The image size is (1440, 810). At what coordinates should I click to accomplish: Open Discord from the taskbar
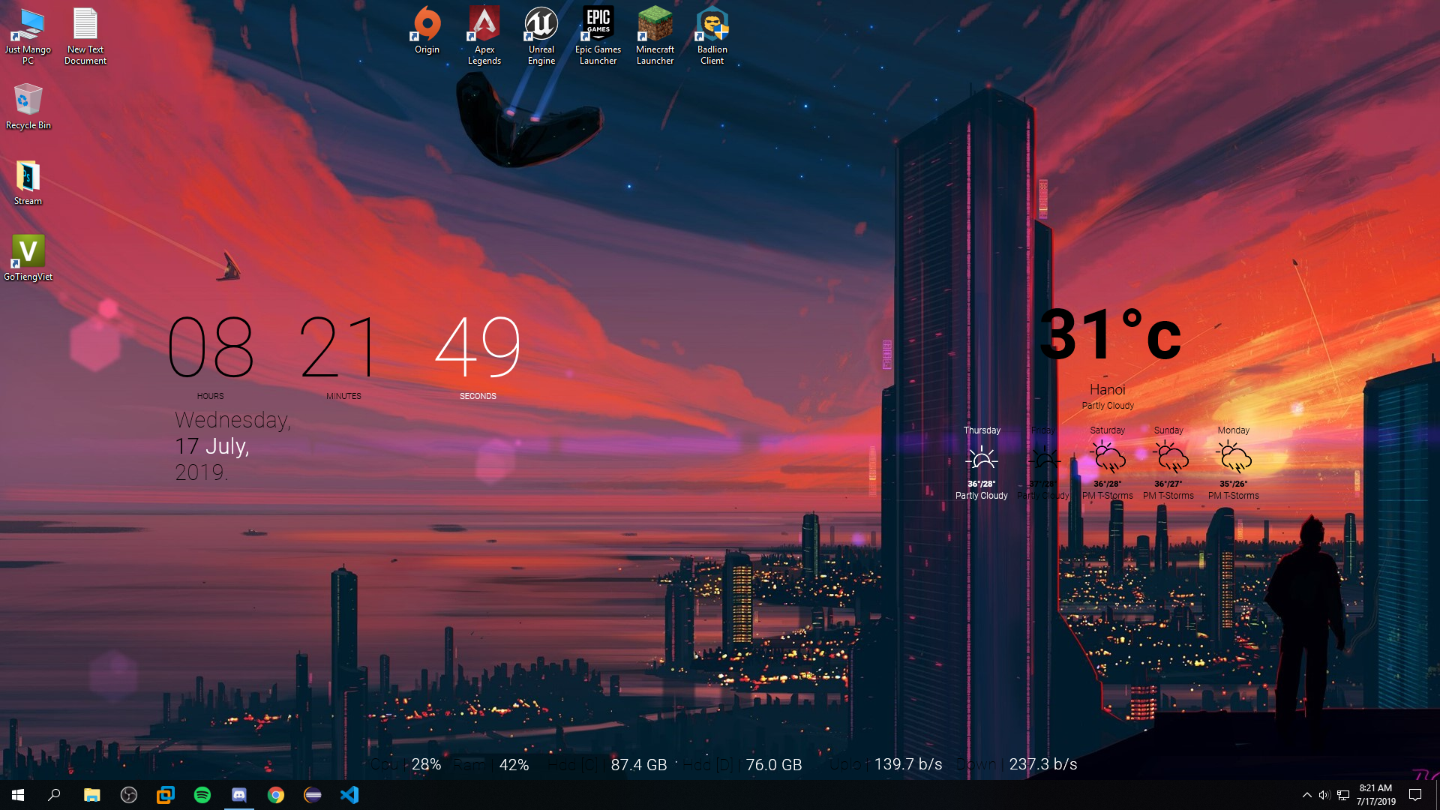coord(239,795)
